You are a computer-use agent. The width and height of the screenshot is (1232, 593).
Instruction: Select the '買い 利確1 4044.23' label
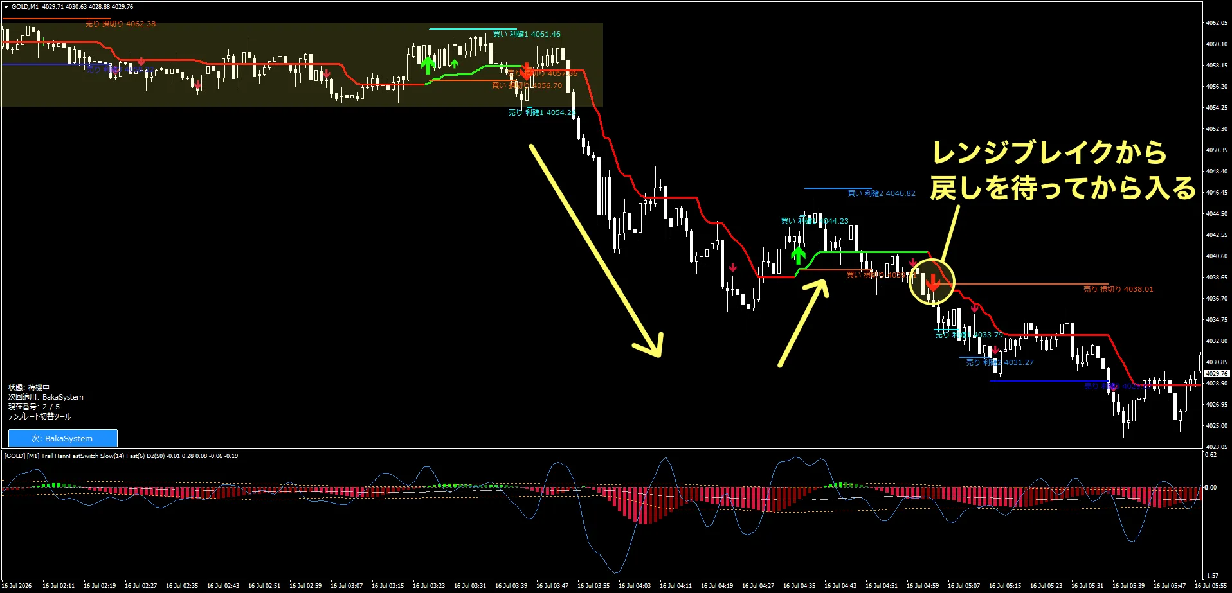(815, 221)
